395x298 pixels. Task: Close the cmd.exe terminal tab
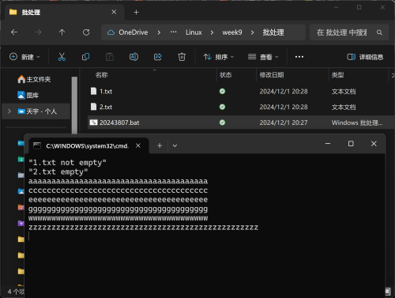pos(138,145)
